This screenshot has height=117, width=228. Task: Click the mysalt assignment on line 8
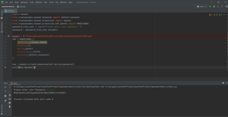tap(52, 36)
